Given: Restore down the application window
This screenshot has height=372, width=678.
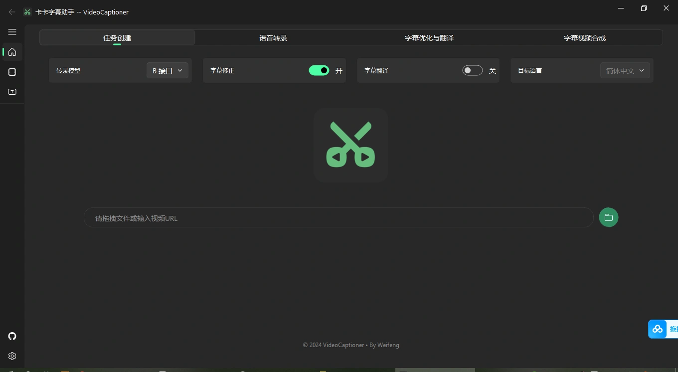Looking at the screenshot, I should [x=644, y=8].
